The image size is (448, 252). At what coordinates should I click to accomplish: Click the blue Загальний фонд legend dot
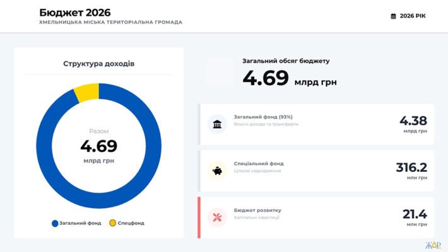tap(55, 223)
